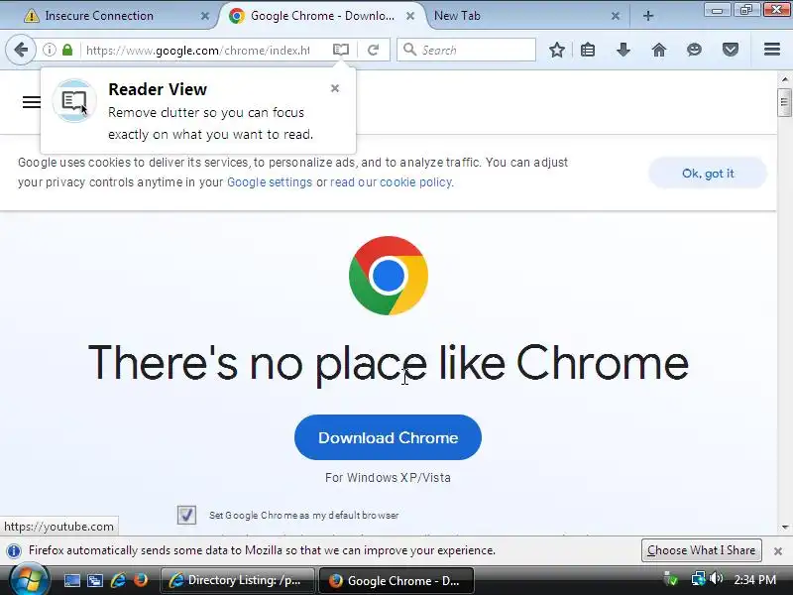
Task: Click scrollbar up arrow
Action: 784,79
